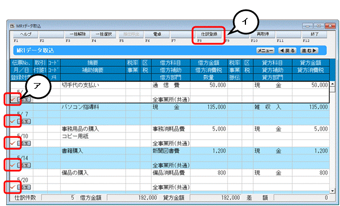340x206 pixels.
Task: Click the 新聞図書費 debit account cell
Action: coord(171,150)
